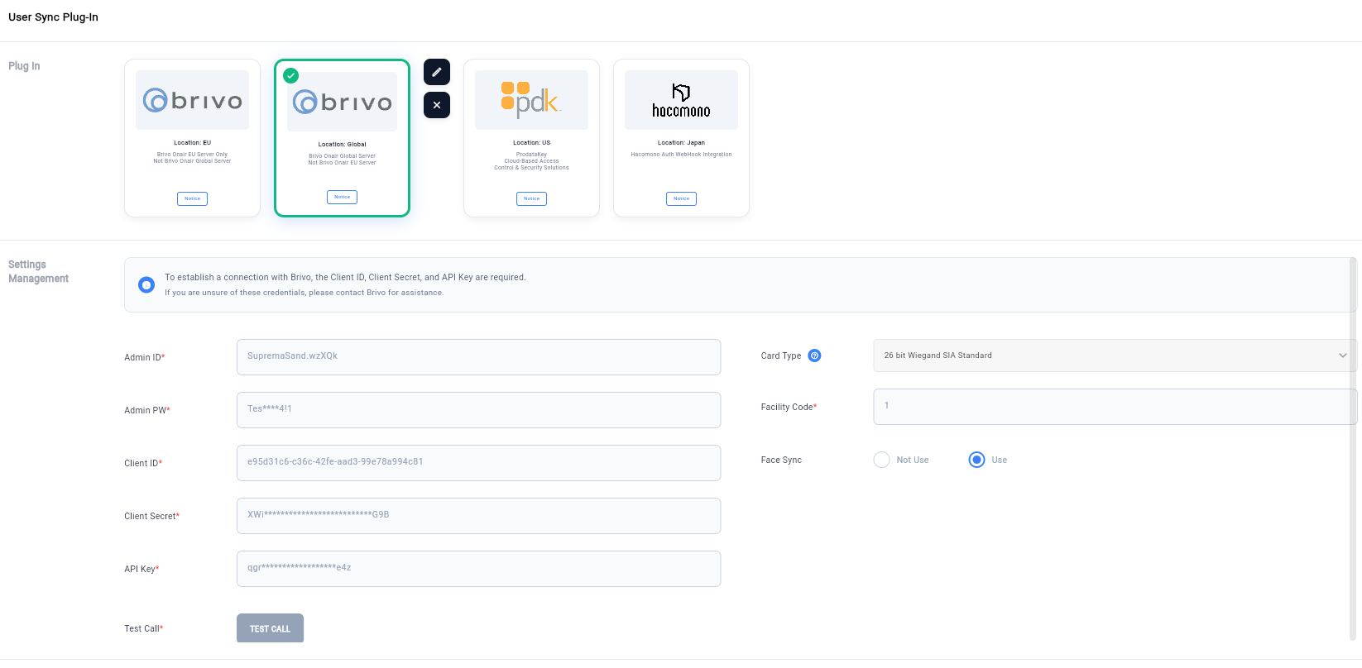Click the 'Location: EU' text

click(192, 142)
